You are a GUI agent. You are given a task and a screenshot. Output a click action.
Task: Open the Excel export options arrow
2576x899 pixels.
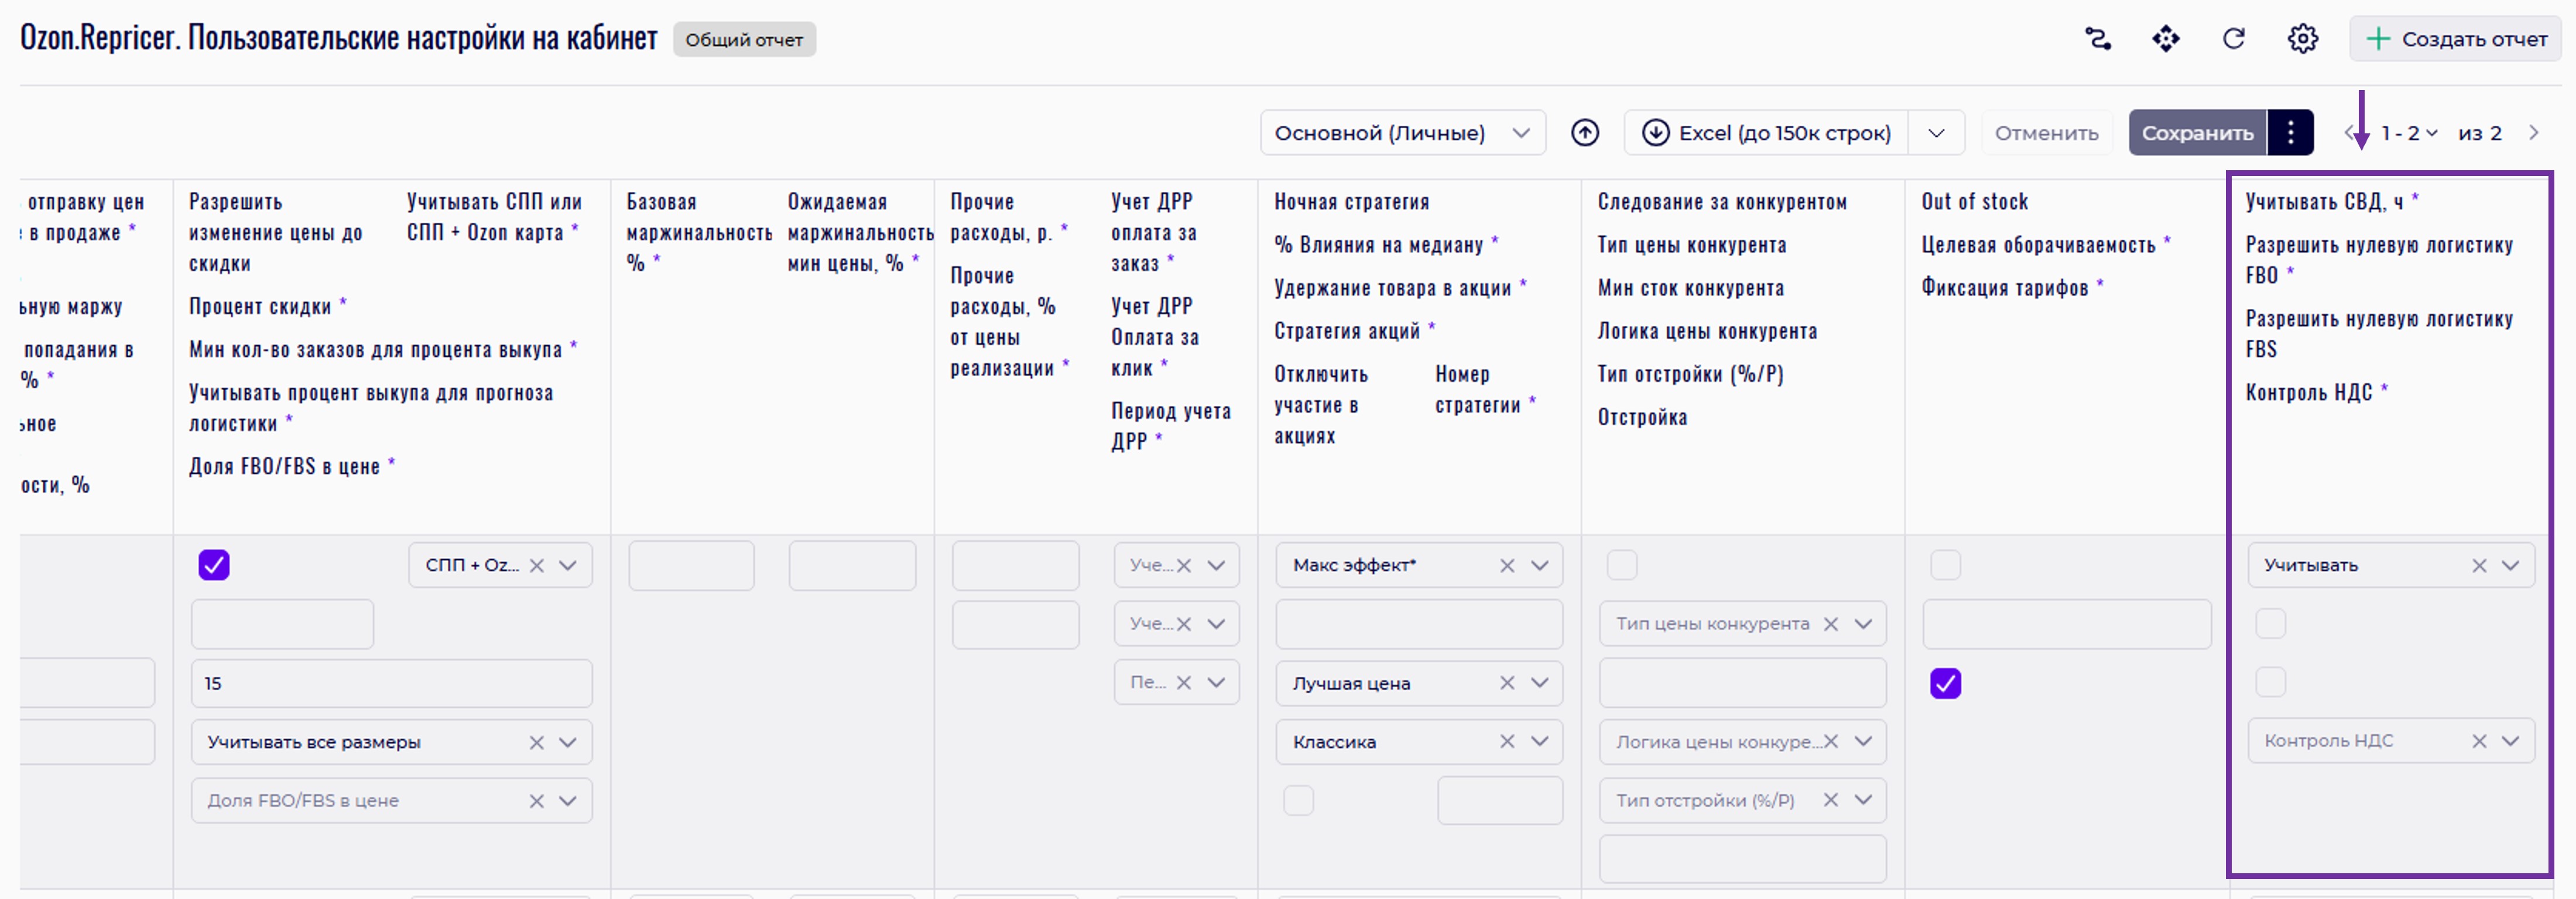pos(1936,133)
